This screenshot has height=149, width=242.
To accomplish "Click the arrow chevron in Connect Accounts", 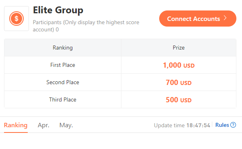I will point(225,18).
